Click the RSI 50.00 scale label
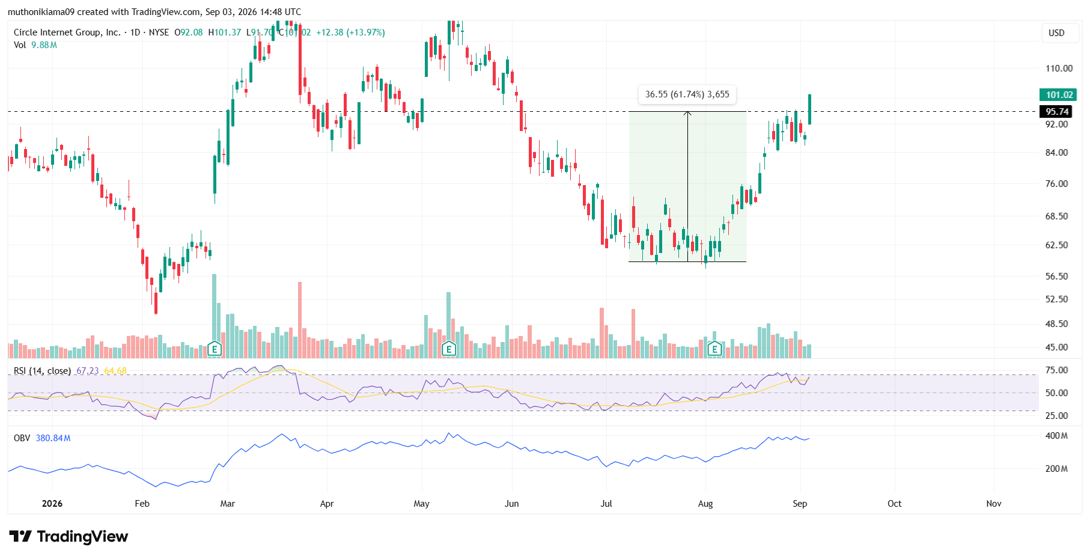The image size is (1090, 559). coord(1056,393)
